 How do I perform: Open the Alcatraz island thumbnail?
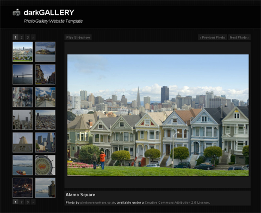(45, 52)
